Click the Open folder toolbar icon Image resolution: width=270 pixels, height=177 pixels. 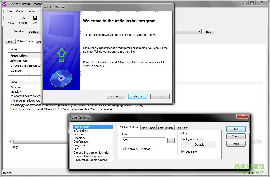click(23, 18)
